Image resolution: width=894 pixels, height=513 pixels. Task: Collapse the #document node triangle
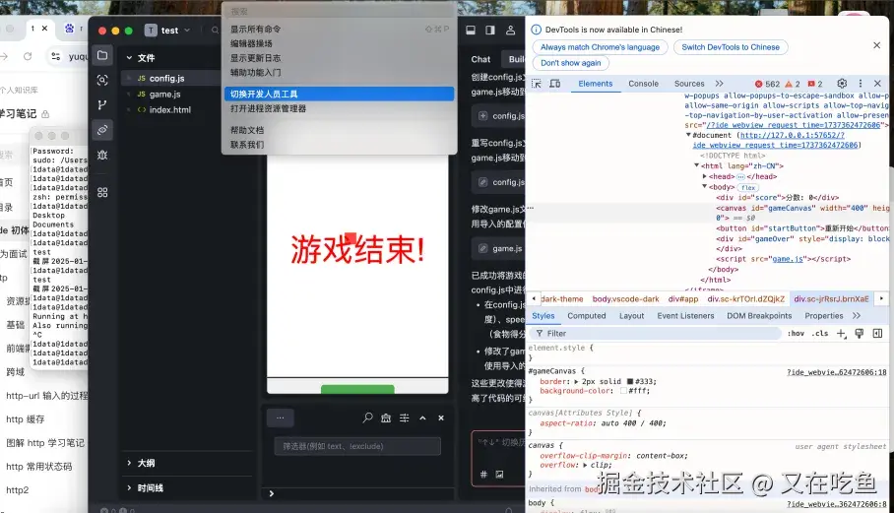click(x=688, y=136)
